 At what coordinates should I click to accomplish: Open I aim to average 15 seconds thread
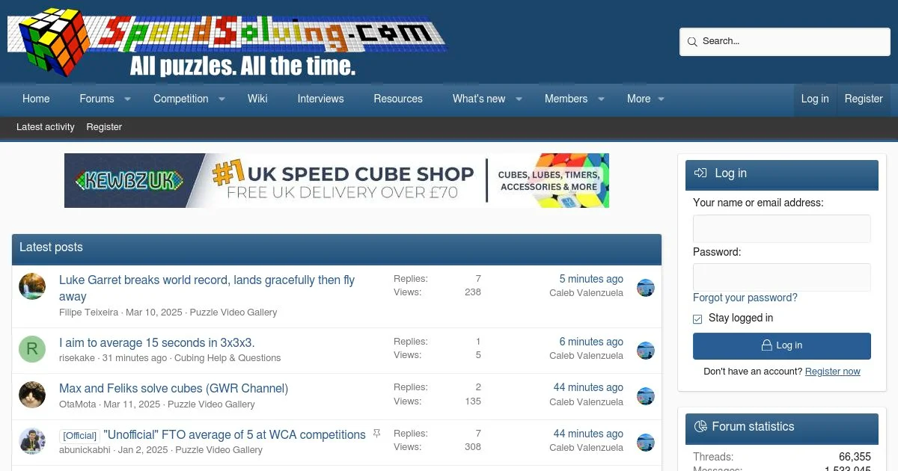tap(157, 342)
